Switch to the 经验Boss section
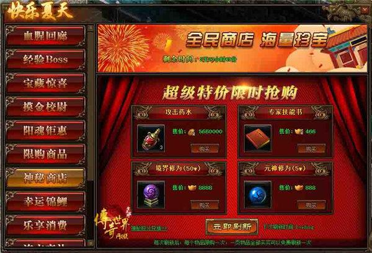This screenshot has width=372, height=253. (x=45, y=60)
